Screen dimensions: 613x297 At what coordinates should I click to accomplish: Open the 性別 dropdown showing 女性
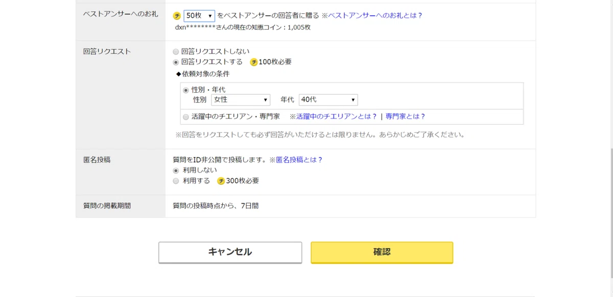tap(241, 100)
